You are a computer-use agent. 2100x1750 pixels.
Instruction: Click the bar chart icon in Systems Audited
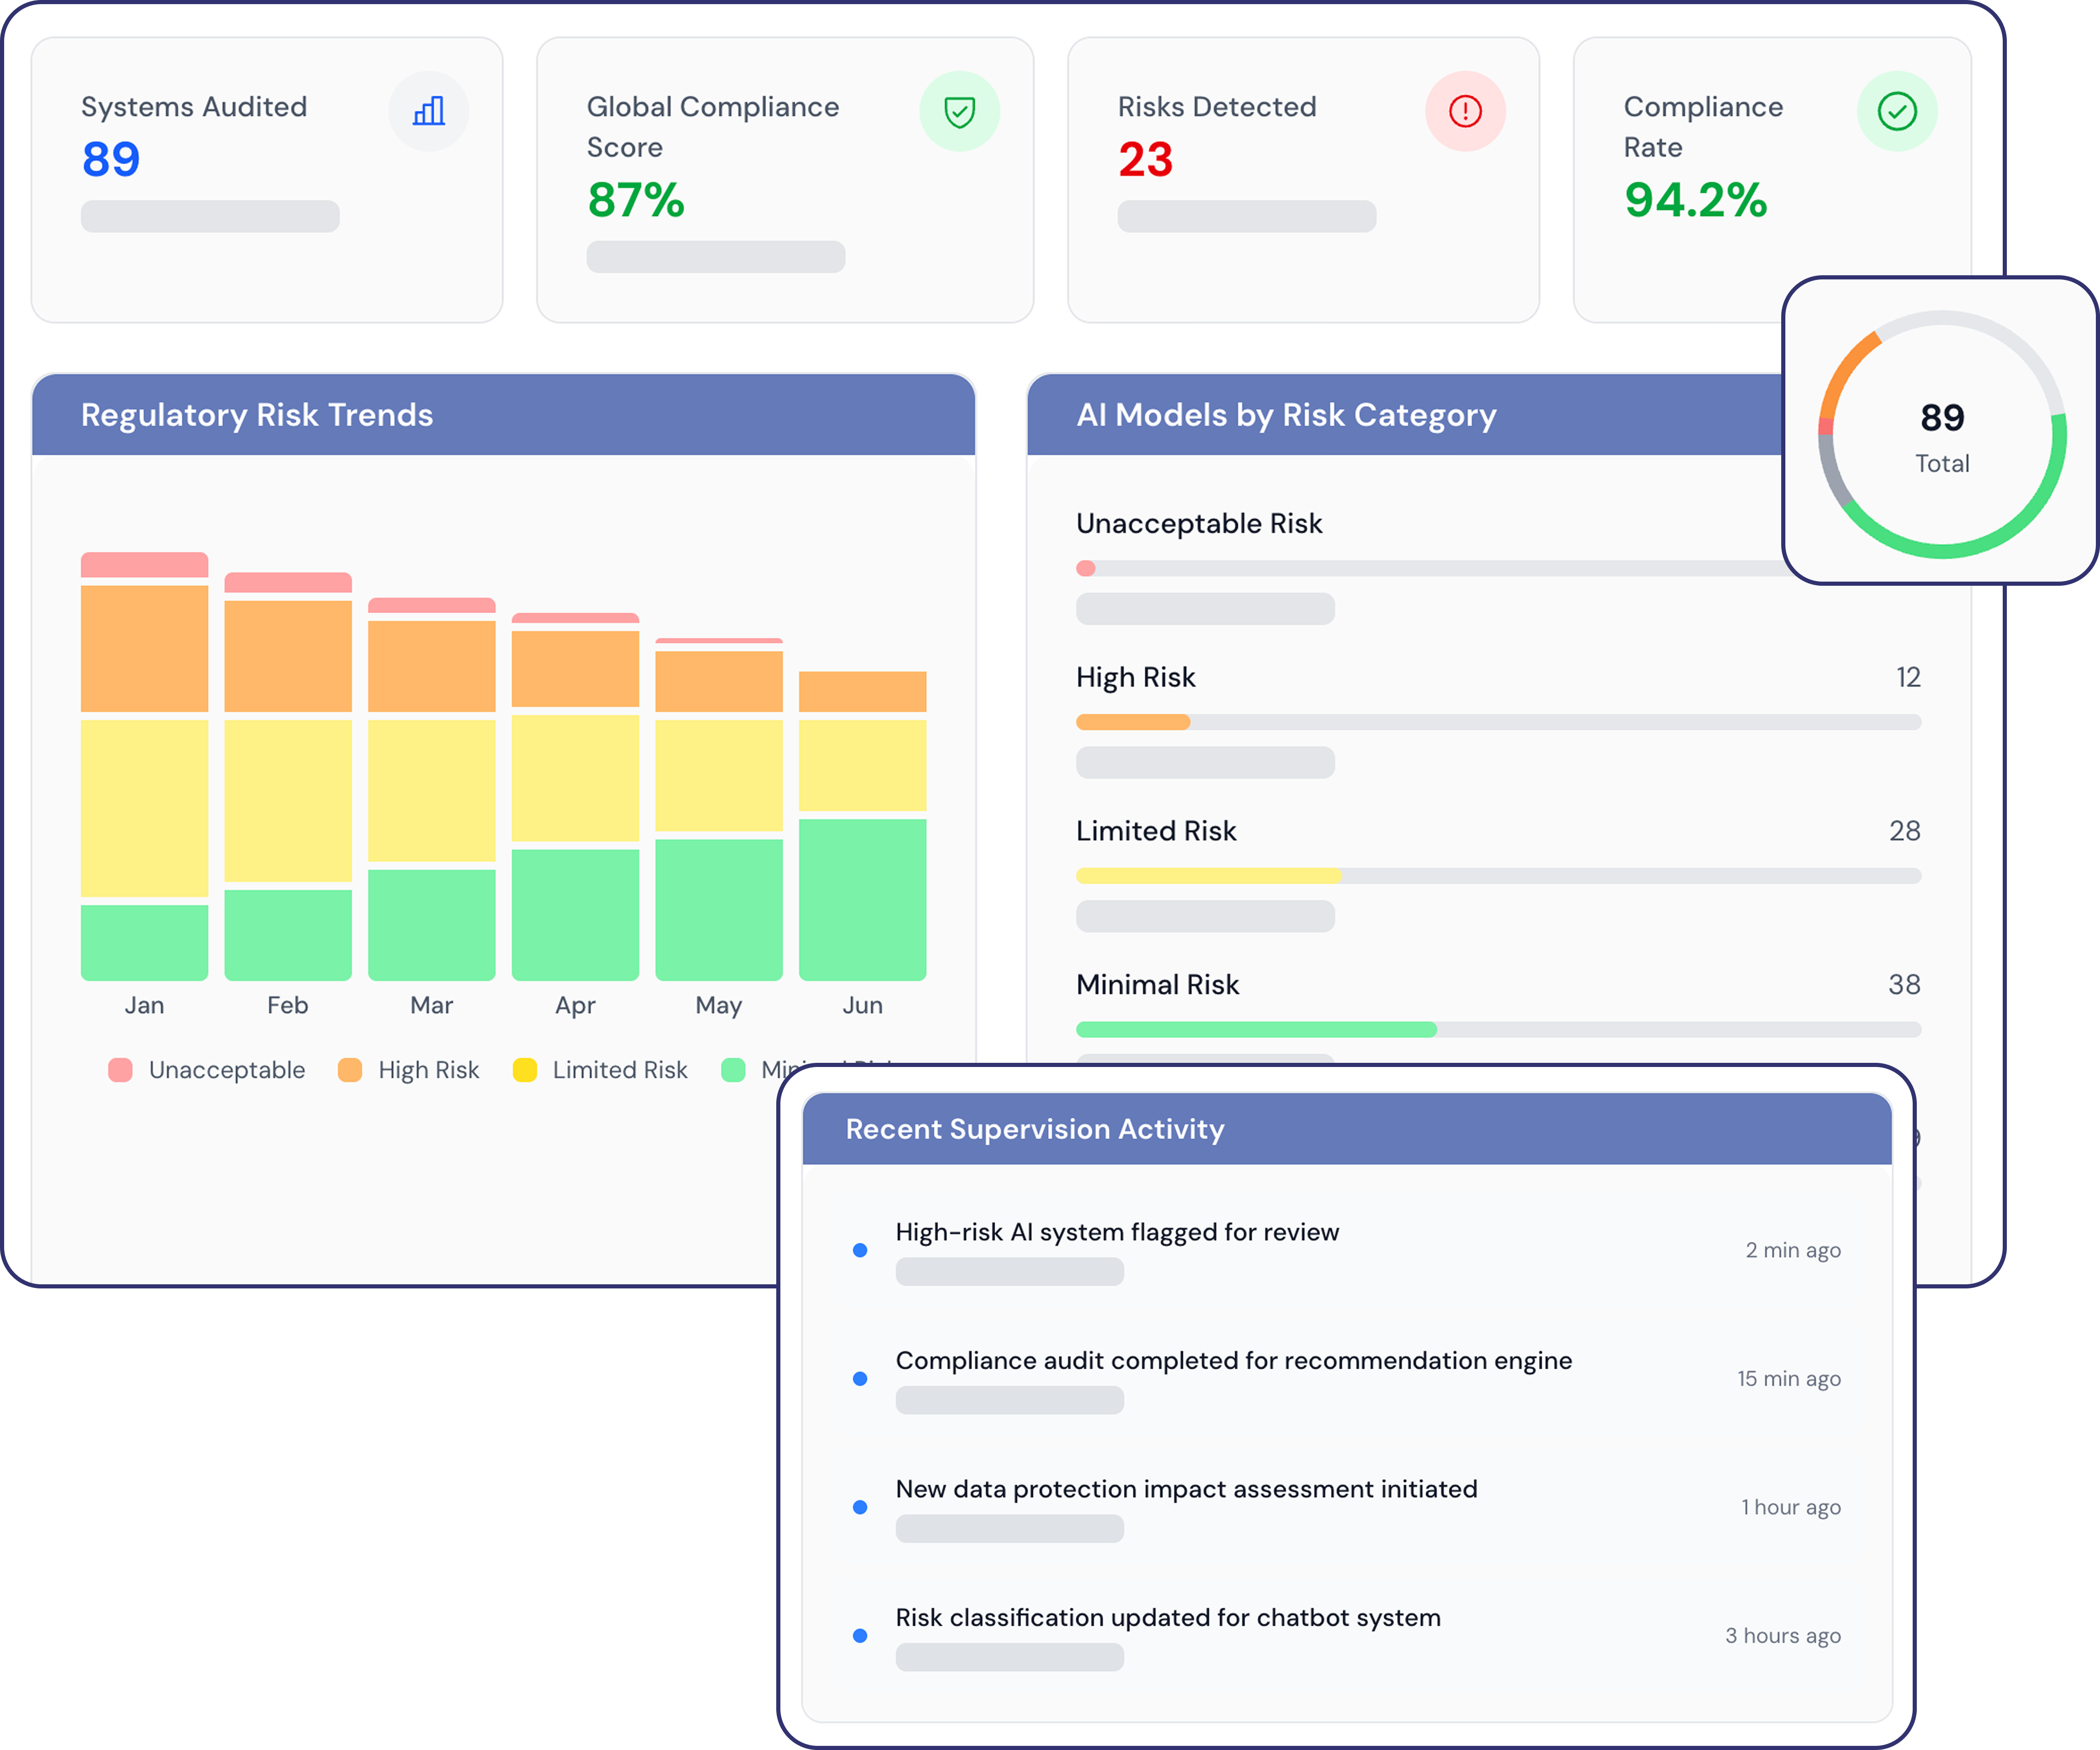(428, 111)
